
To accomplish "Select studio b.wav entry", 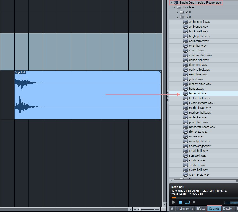I will pyautogui.click(x=203, y=165).
